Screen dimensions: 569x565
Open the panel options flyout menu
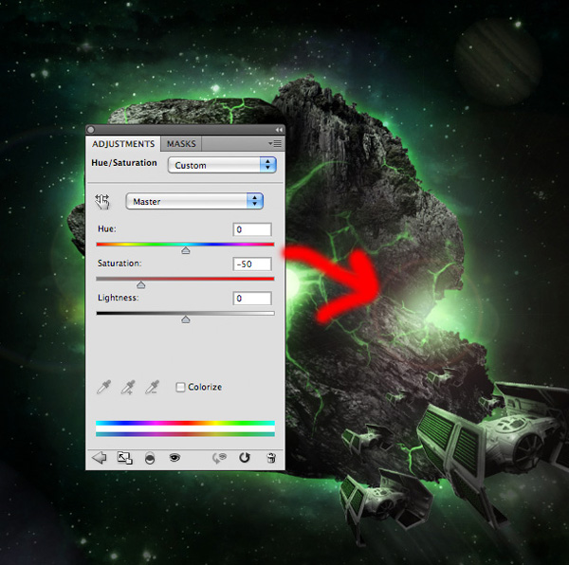[275, 143]
